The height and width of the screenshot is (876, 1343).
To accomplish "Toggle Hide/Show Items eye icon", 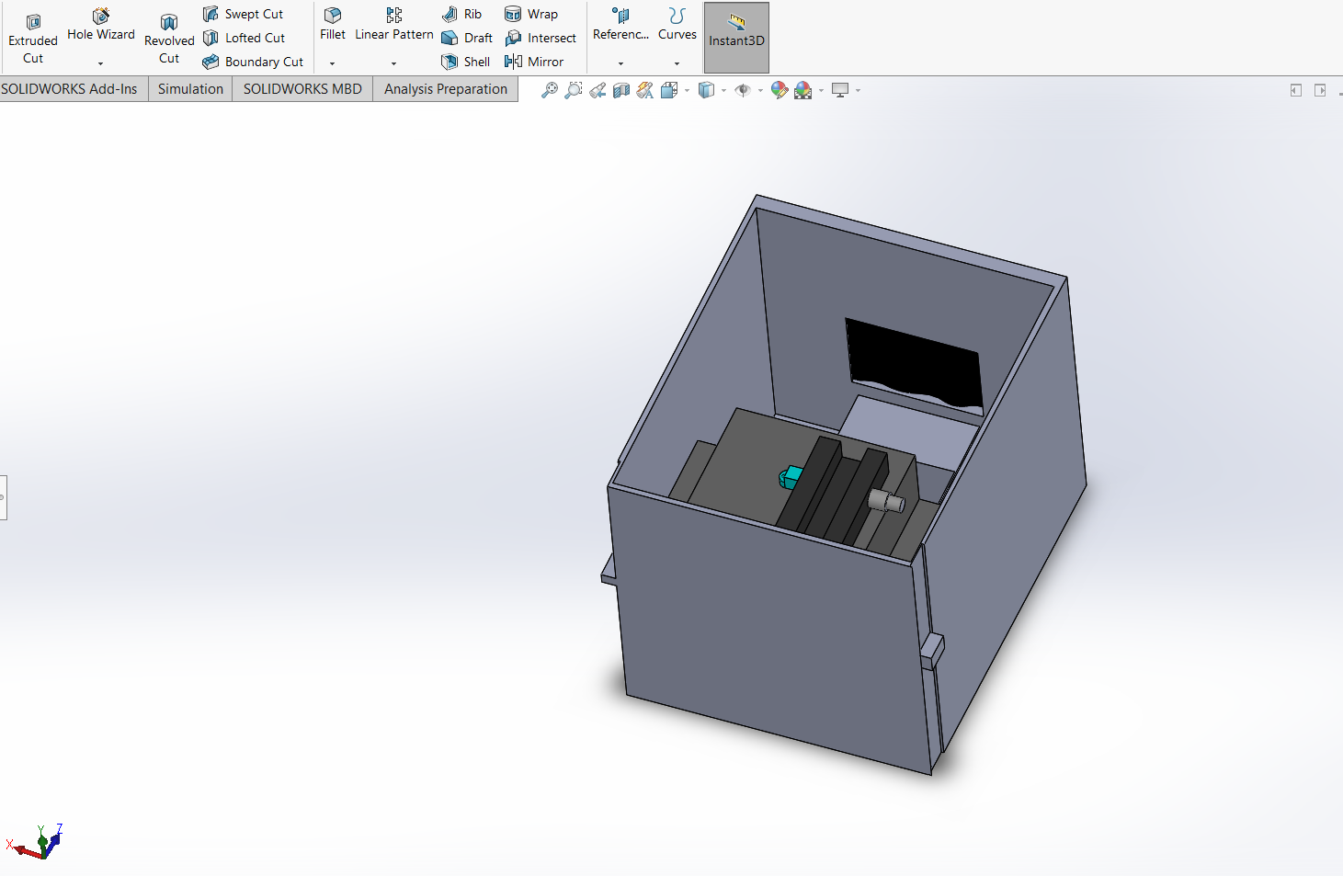I will tap(743, 90).
